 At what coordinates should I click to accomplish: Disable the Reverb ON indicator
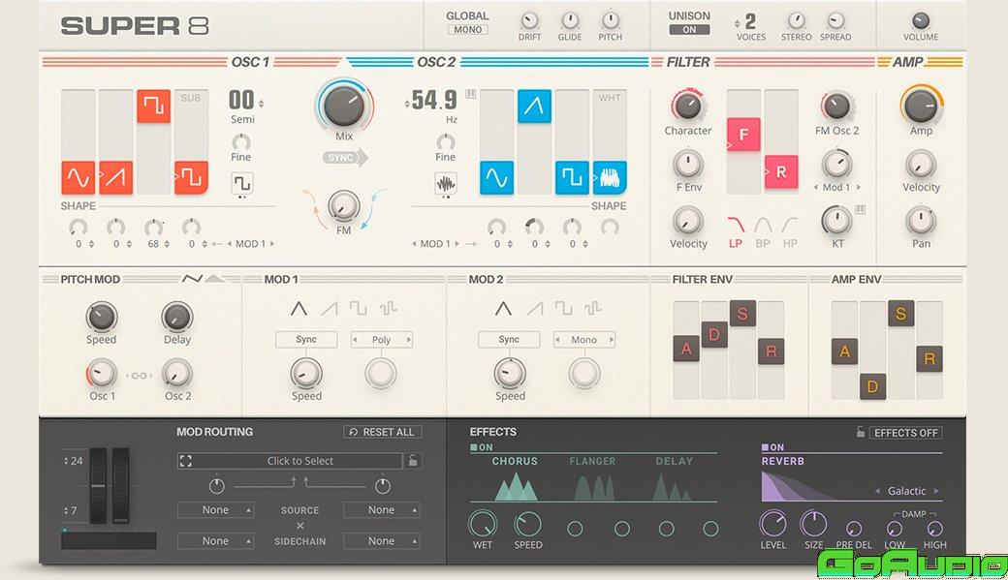(772, 447)
